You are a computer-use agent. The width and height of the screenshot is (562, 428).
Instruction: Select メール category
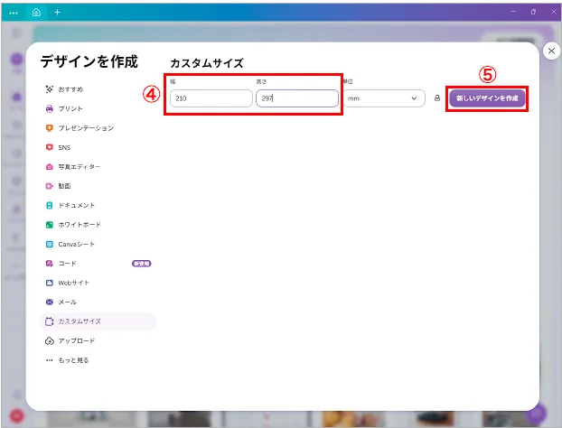[68, 302]
